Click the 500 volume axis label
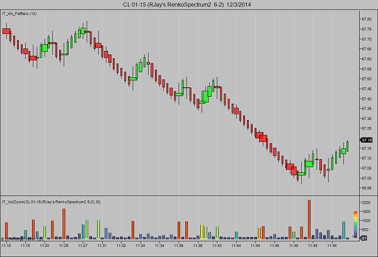 365,229
